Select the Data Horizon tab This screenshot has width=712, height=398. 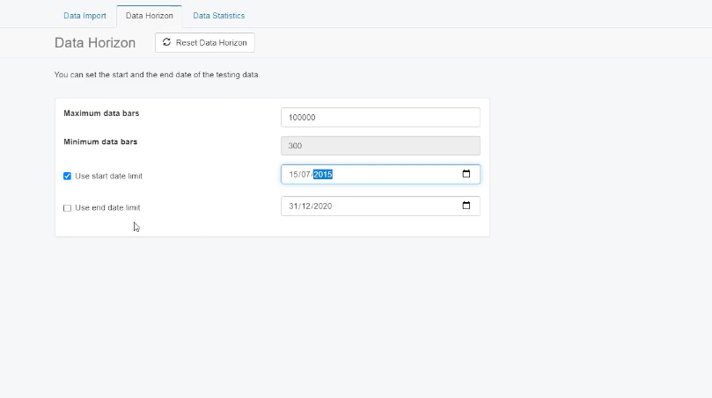coord(149,16)
